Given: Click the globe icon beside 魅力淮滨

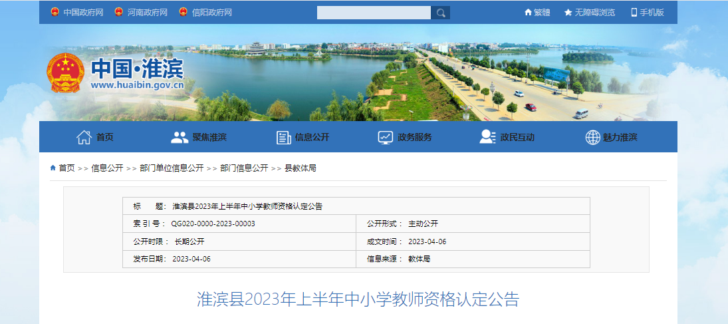Looking at the screenshot, I should tap(593, 137).
